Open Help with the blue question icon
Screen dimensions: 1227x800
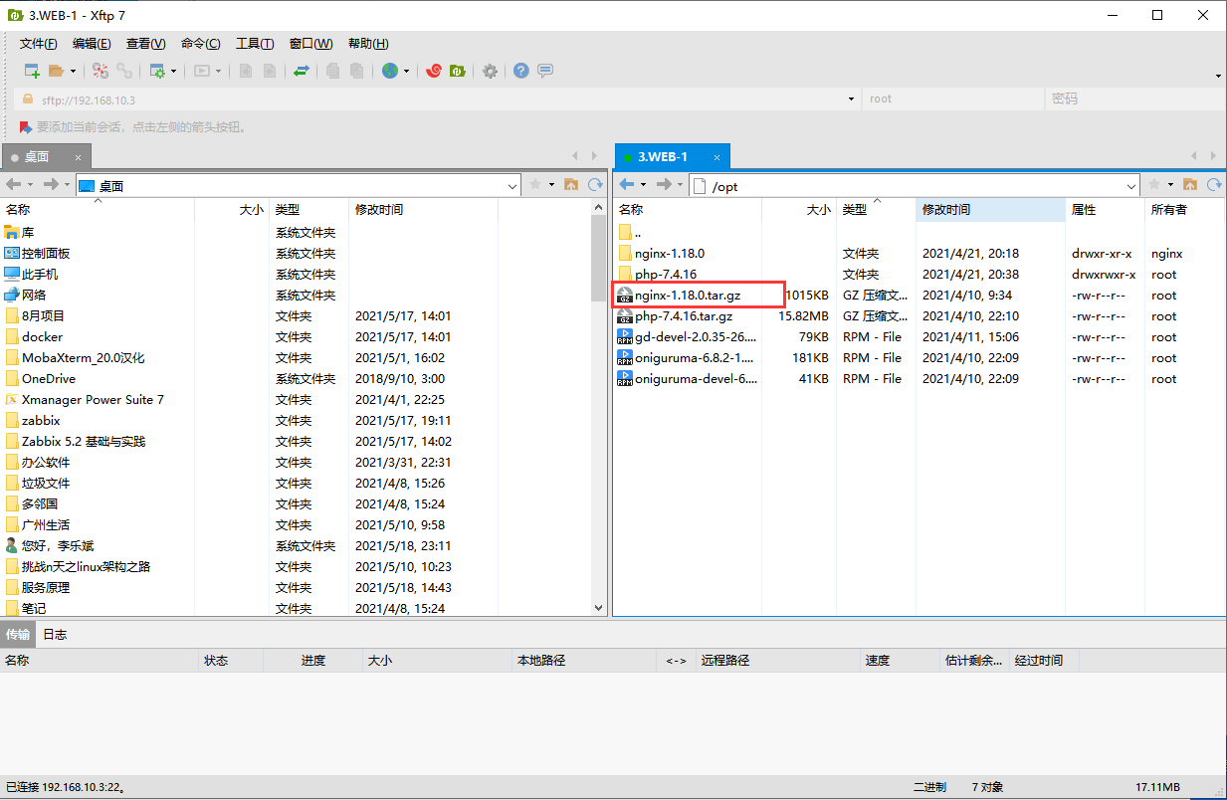tap(520, 71)
